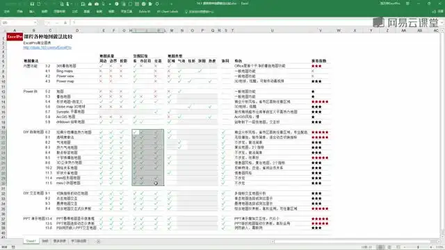Switch to Page Layout view in the status bar

click(x=389, y=247)
